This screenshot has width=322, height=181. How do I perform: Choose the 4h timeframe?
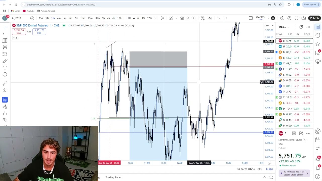pos(113,18)
